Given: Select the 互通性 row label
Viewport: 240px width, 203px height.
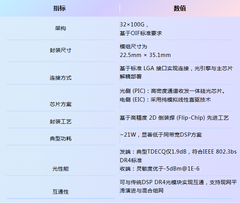Looking at the screenshot, I should tap(60, 192).
